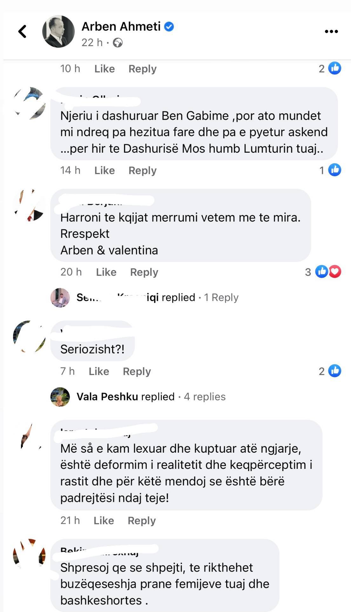
Task: View heart reactions on 20 h comment
Action: 335,272
